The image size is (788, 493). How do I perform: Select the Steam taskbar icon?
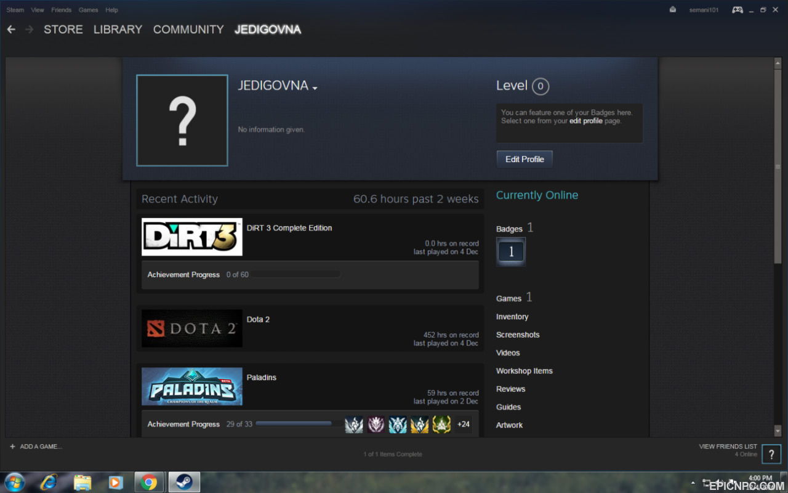[x=183, y=482]
